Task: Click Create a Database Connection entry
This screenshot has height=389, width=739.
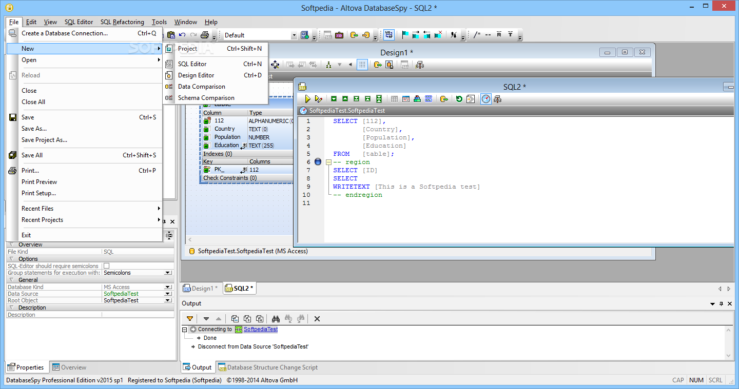Action: click(x=84, y=33)
